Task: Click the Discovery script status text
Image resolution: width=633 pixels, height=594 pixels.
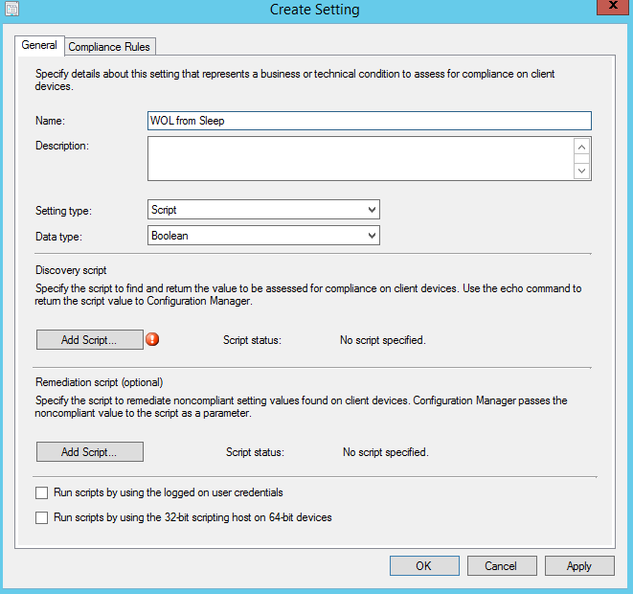Action: point(382,340)
